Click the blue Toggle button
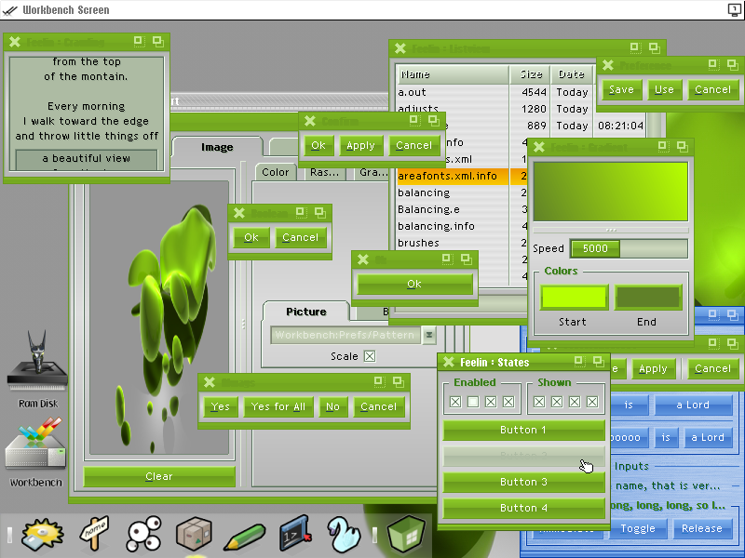Viewport: 745px width, 558px height. 638,528
